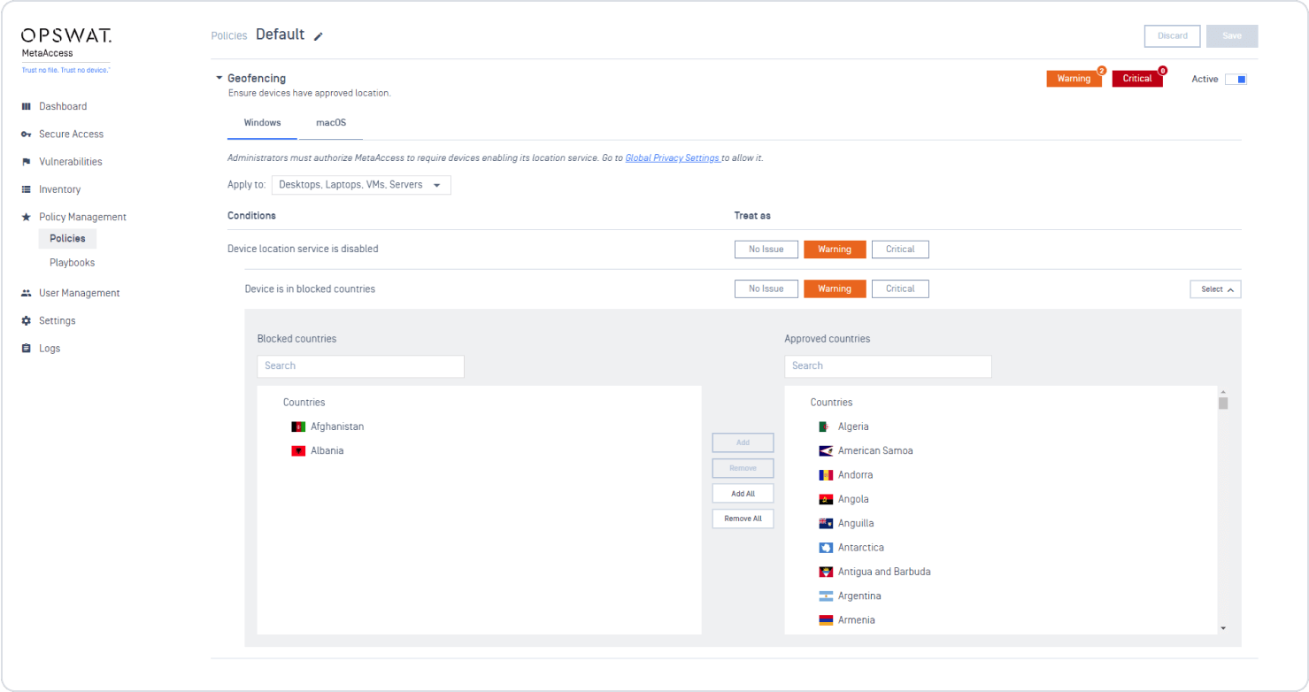Switch to the macOS tab
The image size is (1309, 692).
[x=331, y=123]
